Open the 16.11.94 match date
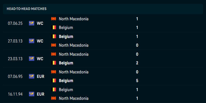 pos(15,94)
